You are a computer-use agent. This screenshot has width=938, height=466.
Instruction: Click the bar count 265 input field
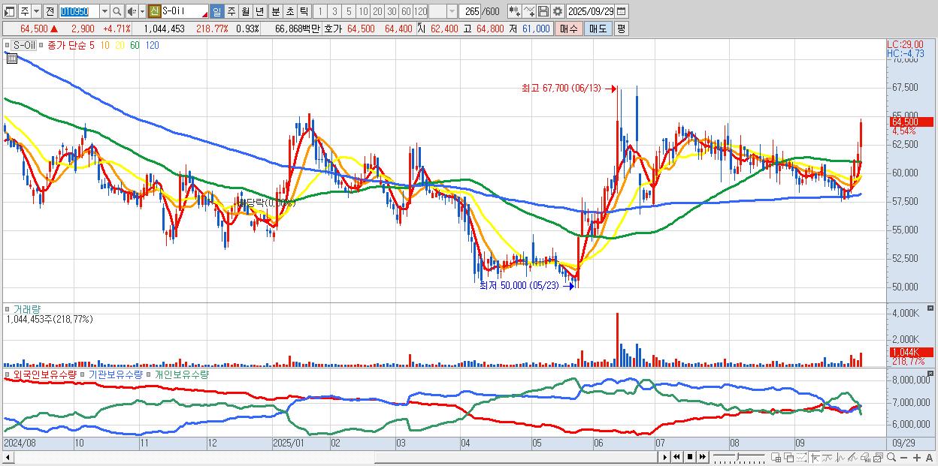(x=470, y=11)
